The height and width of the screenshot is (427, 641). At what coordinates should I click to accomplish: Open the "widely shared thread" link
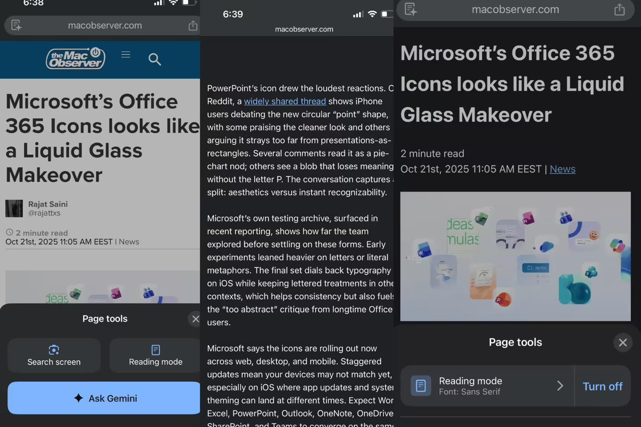point(285,101)
